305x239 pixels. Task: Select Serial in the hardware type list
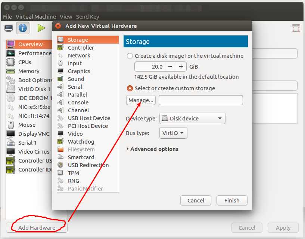(88, 87)
